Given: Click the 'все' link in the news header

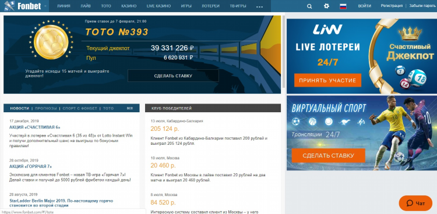Looking at the screenshot, I should (129, 108).
